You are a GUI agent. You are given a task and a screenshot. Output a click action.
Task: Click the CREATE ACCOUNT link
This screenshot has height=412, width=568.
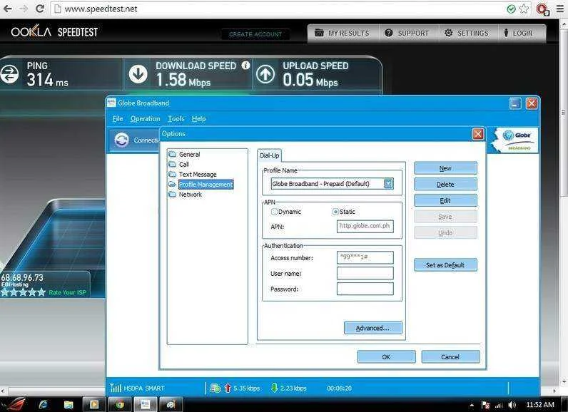click(x=255, y=34)
